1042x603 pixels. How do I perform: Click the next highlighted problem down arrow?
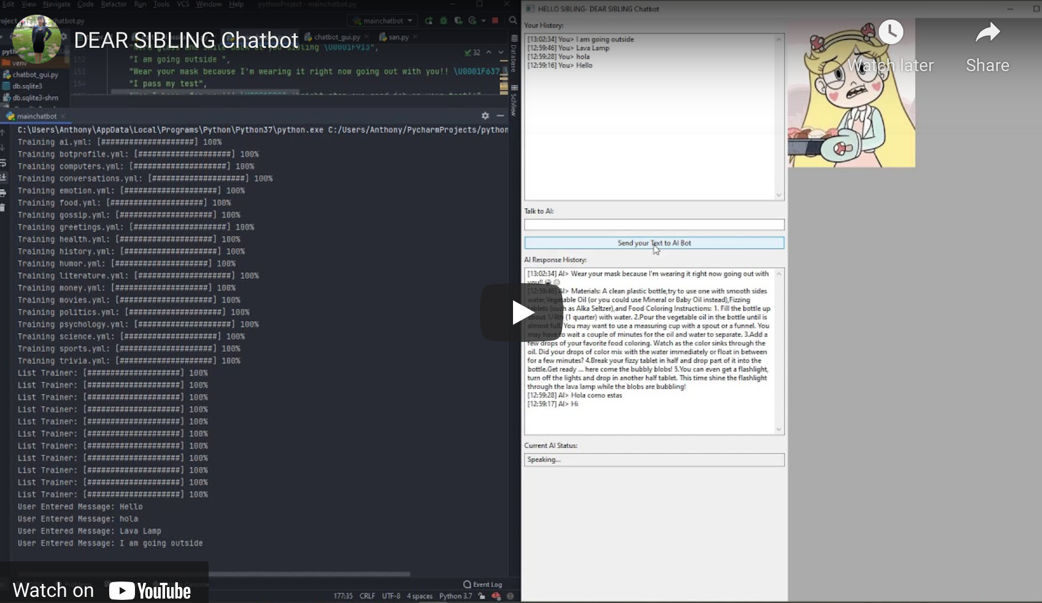click(501, 53)
